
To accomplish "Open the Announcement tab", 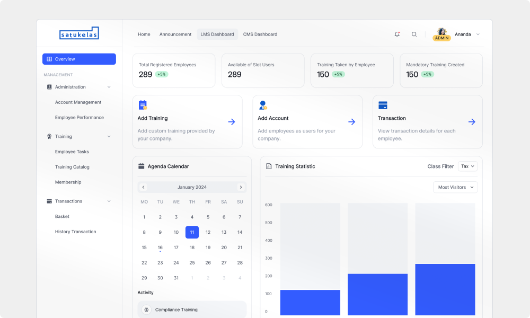I will 175,34.
